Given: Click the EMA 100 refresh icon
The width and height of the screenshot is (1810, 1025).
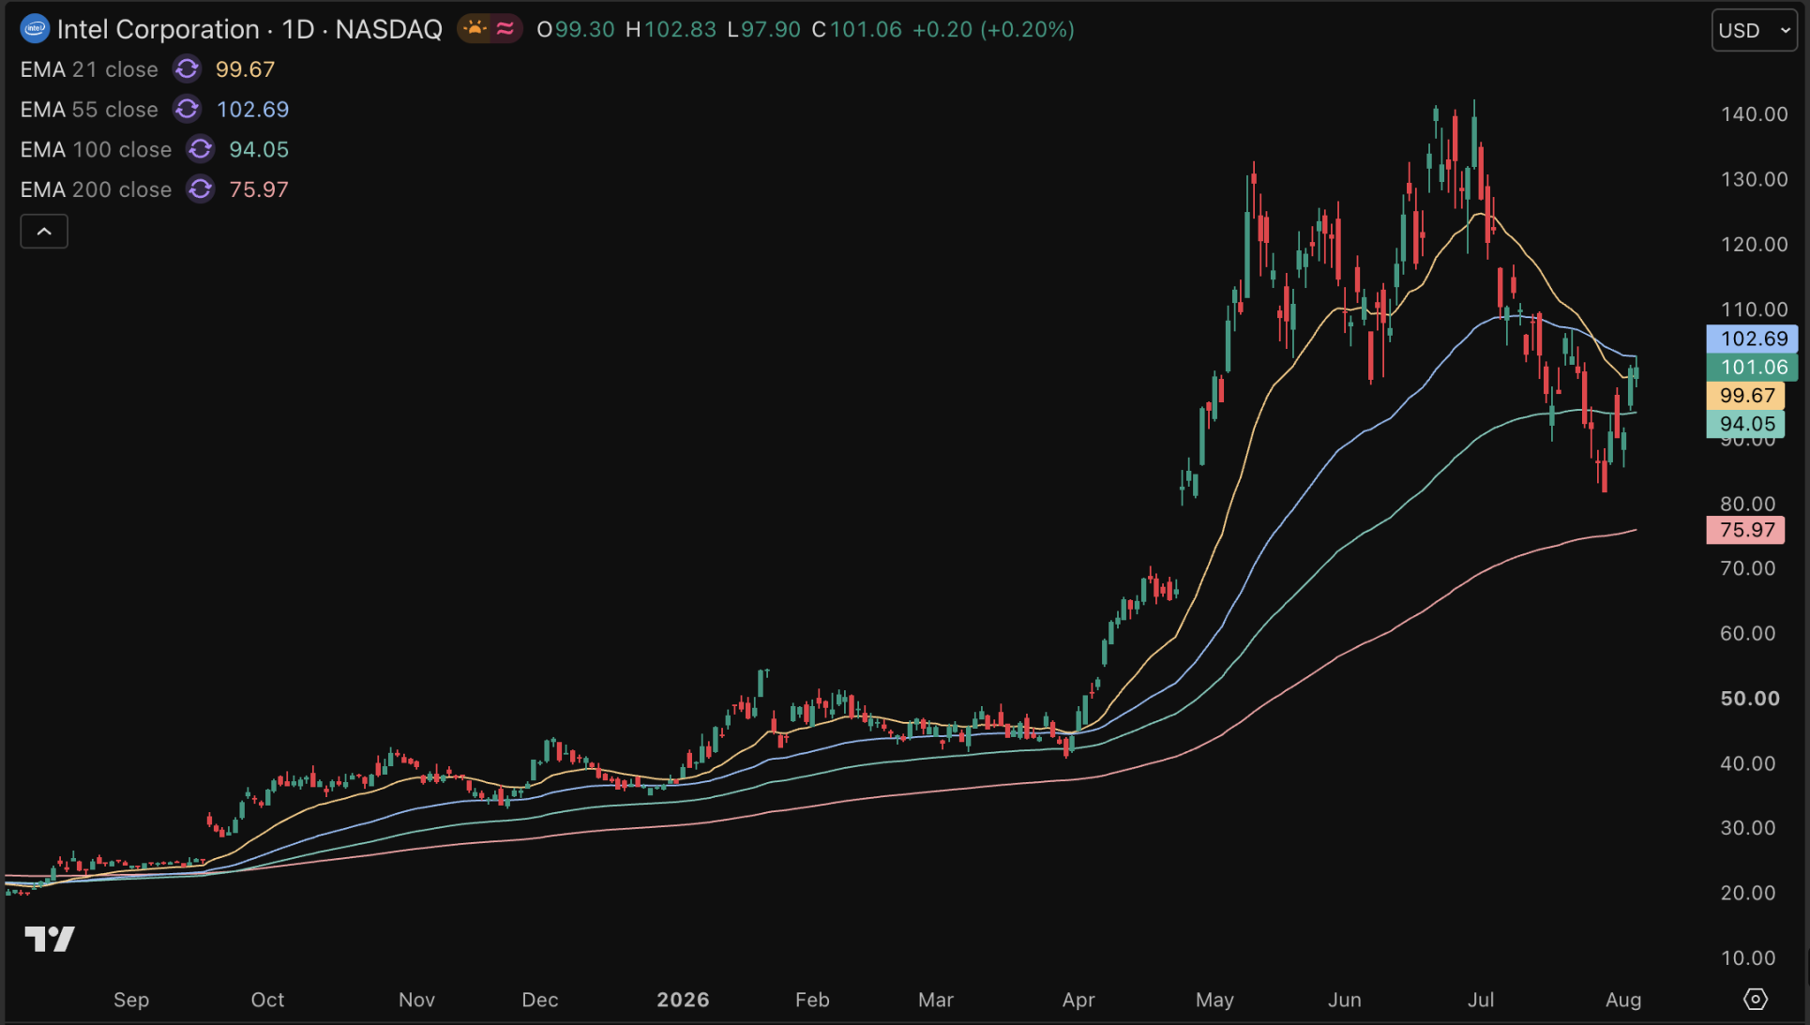Looking at the screenshot, I should (201, 149).
